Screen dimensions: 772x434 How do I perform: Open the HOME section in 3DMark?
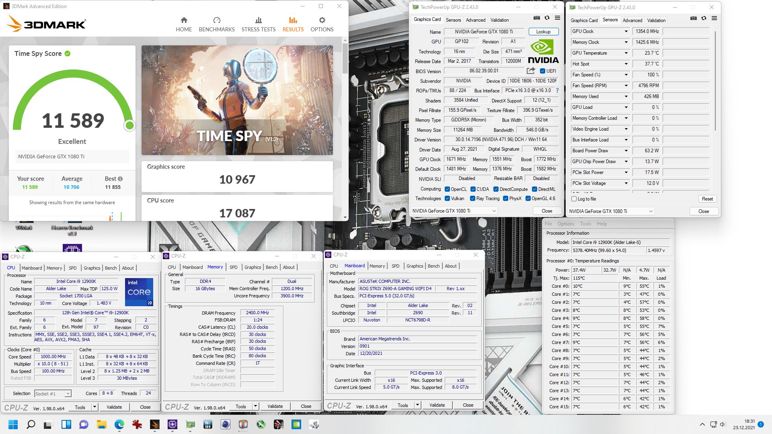coord(184,24)
